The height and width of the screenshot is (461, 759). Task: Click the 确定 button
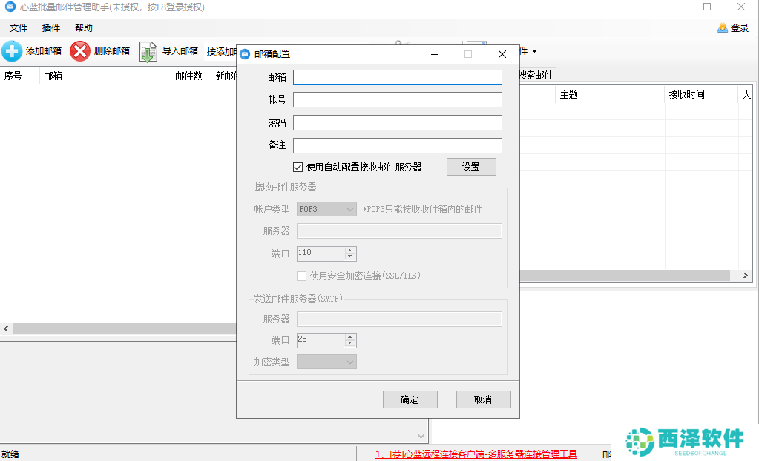tap(410, 399)
